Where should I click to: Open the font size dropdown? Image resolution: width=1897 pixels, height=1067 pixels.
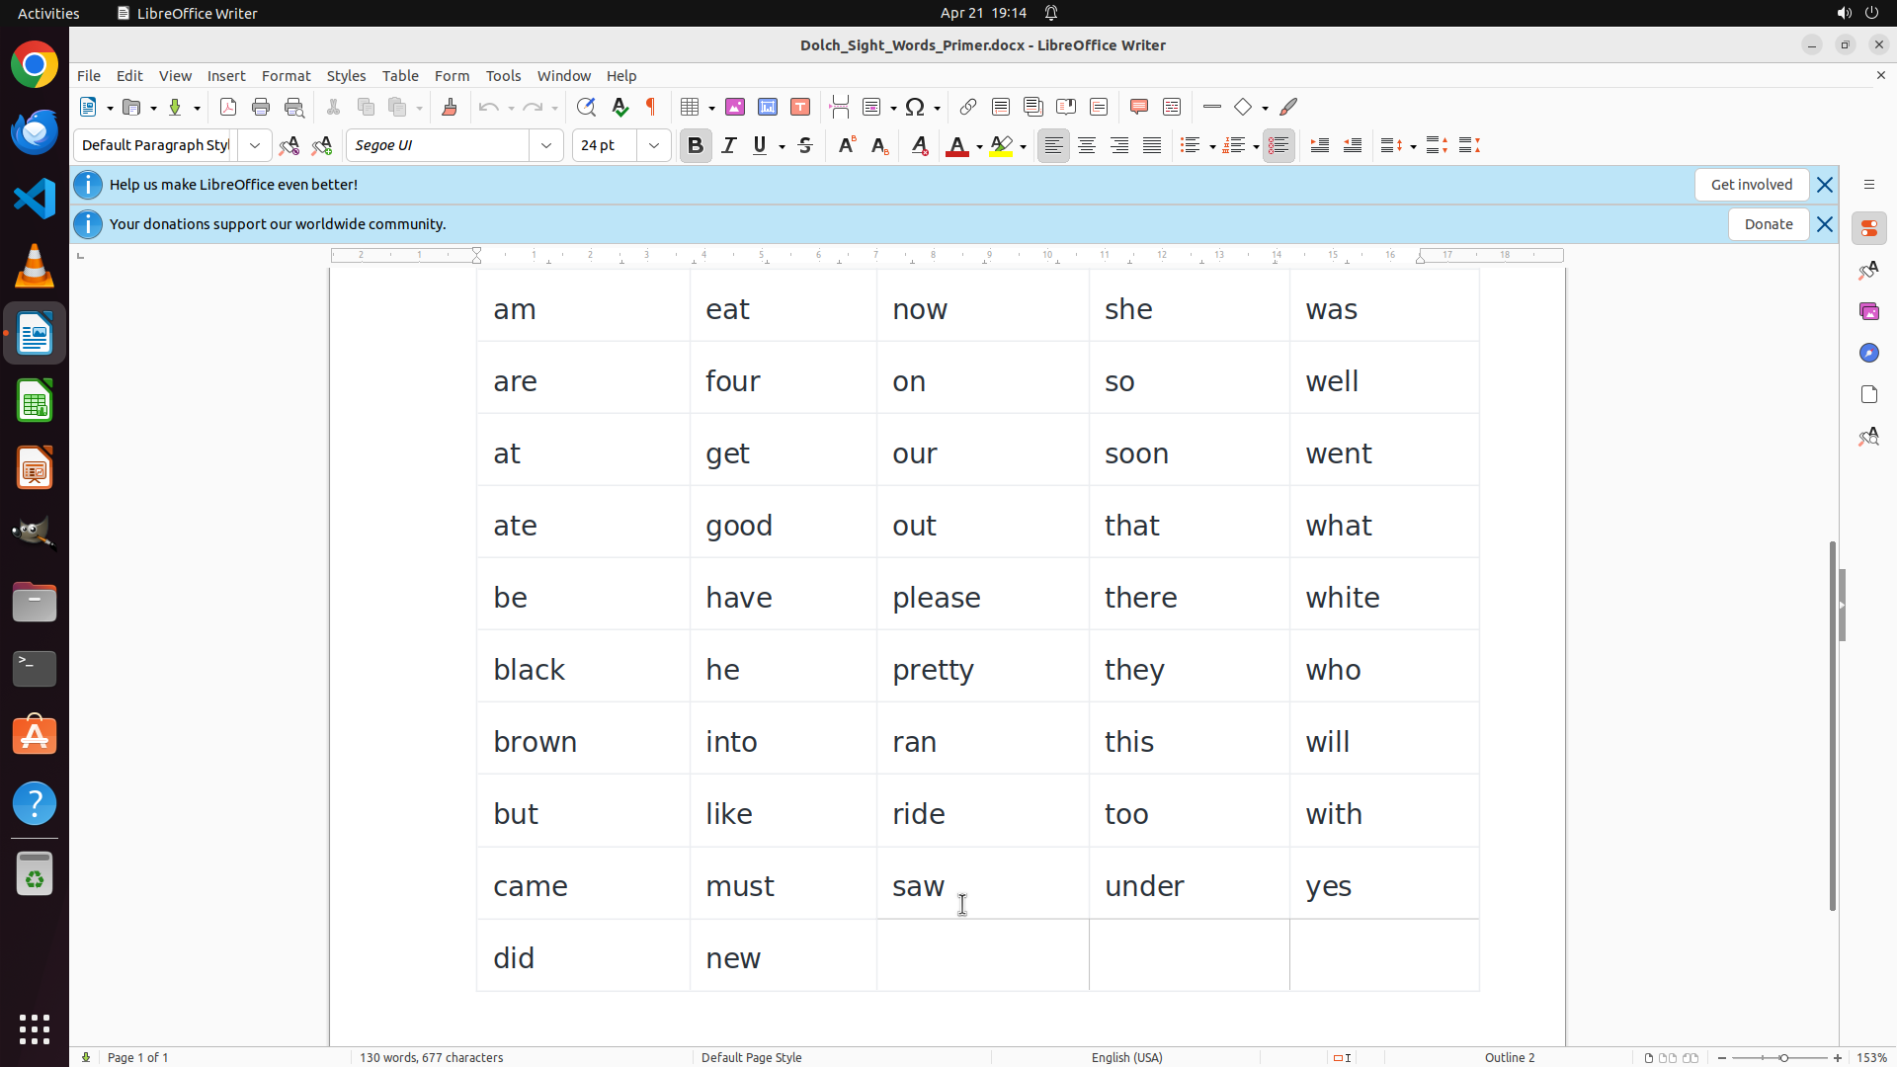pyautogui.click(x=654, y=145)
